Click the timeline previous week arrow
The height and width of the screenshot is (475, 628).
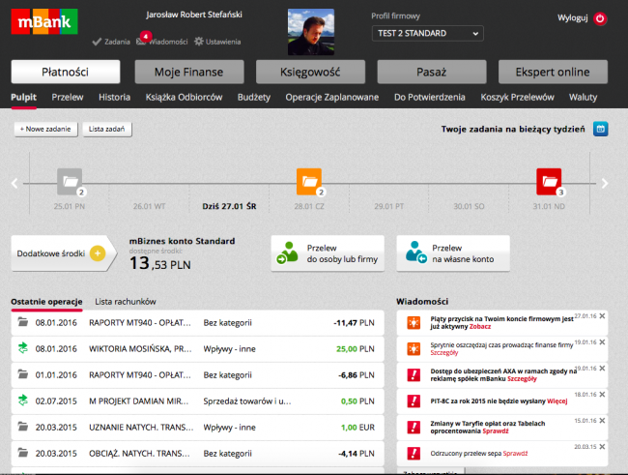click(14, 184)
